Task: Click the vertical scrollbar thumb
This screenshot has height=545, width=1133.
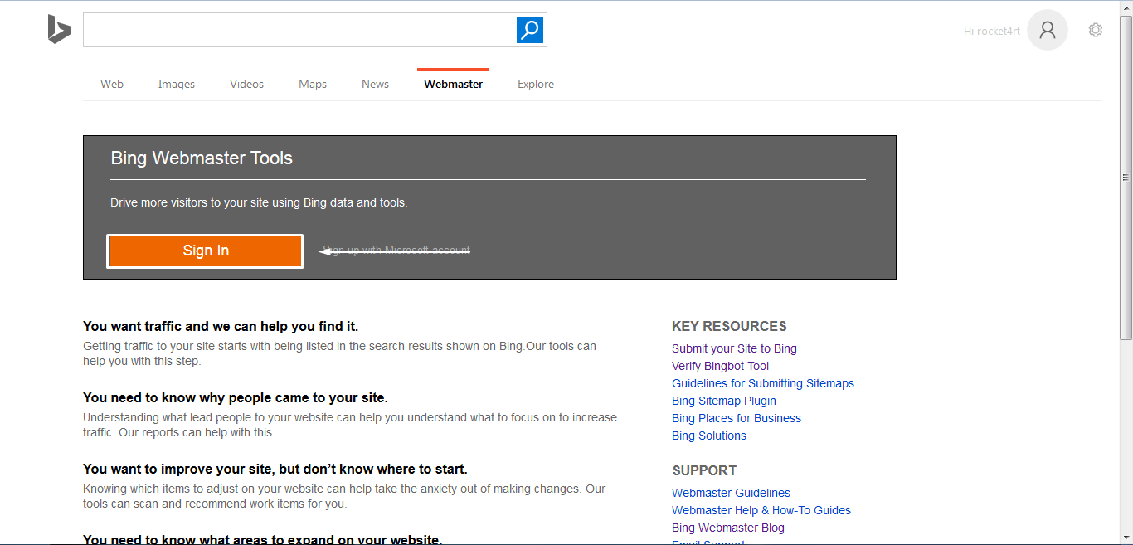Action: [1126, 177]
